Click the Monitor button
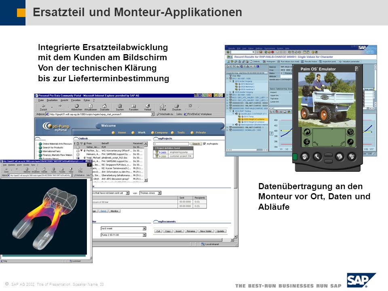The width and height of the screenshot is (388, 291). [114, 211]
